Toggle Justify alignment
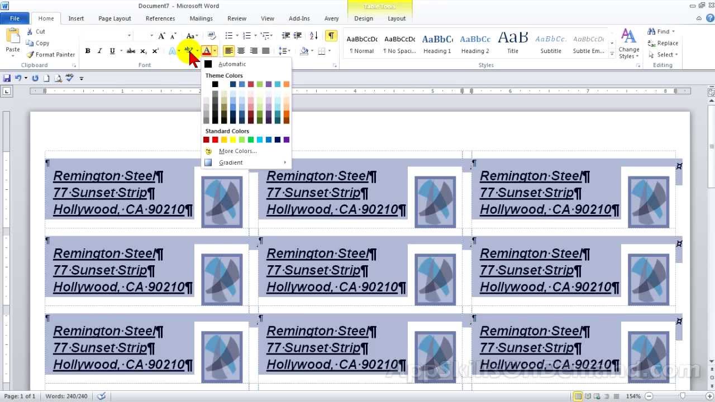The image size is (715, 402). point(266,51)
